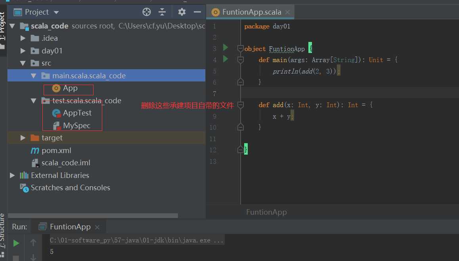The width and height of the screenshot is (459, 261).
Task: Collapse the scala_code root node
Action: (12, 26)
